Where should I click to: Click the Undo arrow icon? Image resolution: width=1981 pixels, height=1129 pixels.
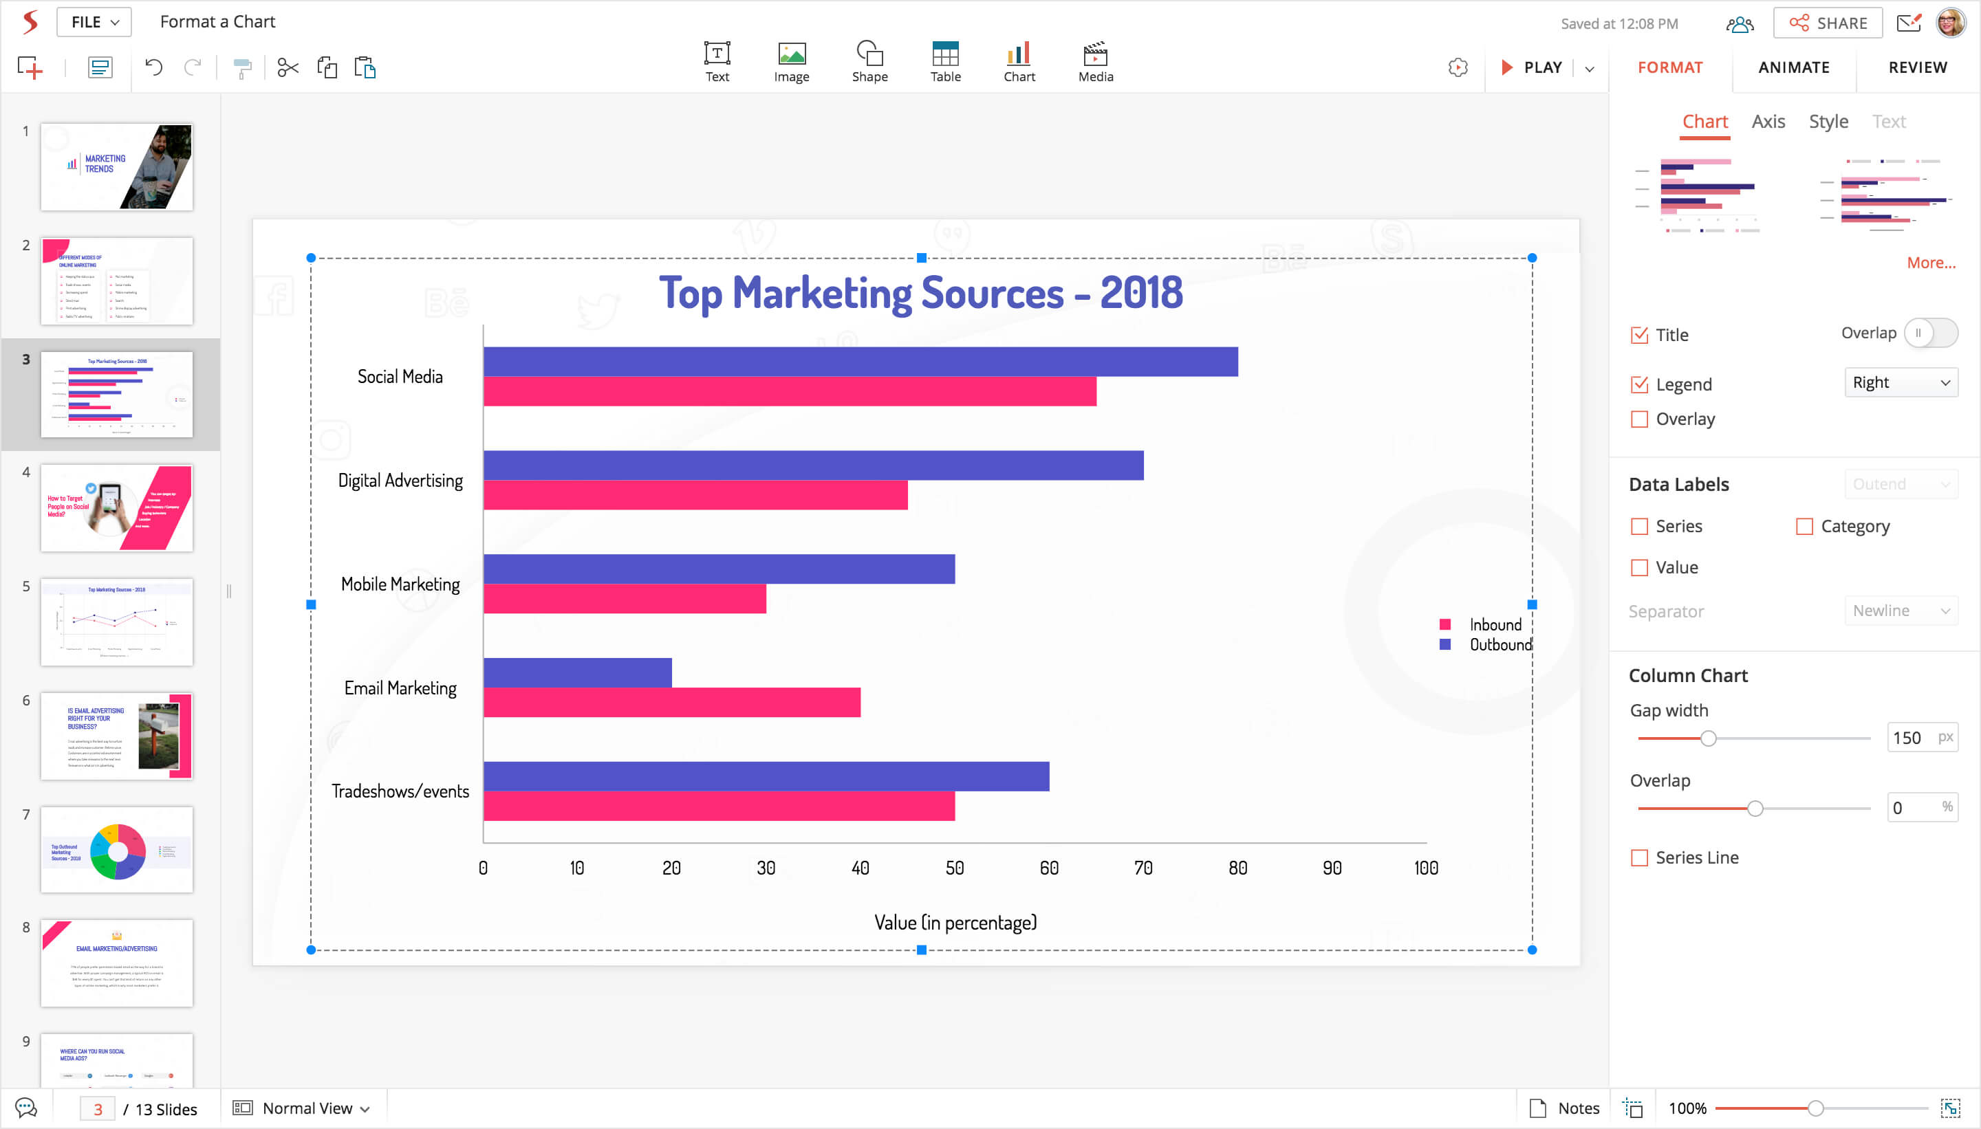(x=153, y=67)
